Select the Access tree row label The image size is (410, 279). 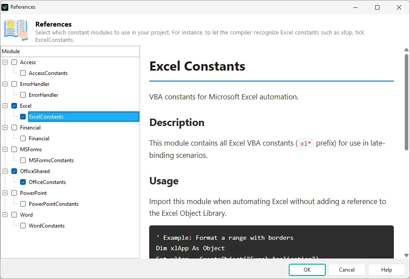pyautogui.click(x=28, y=62)
